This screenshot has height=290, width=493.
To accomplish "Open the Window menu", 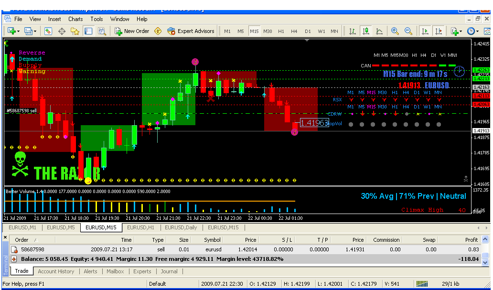I will pyautogui.click(x=119, y=19).
